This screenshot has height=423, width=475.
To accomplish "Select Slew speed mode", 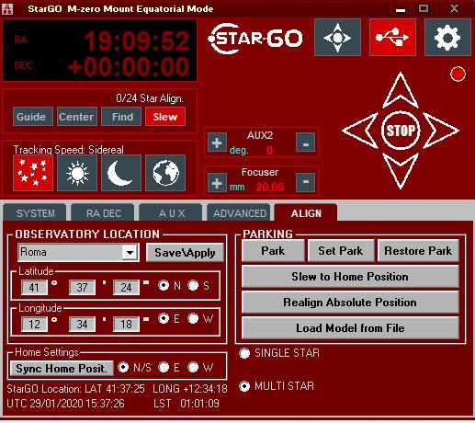I will click(165, 117).
